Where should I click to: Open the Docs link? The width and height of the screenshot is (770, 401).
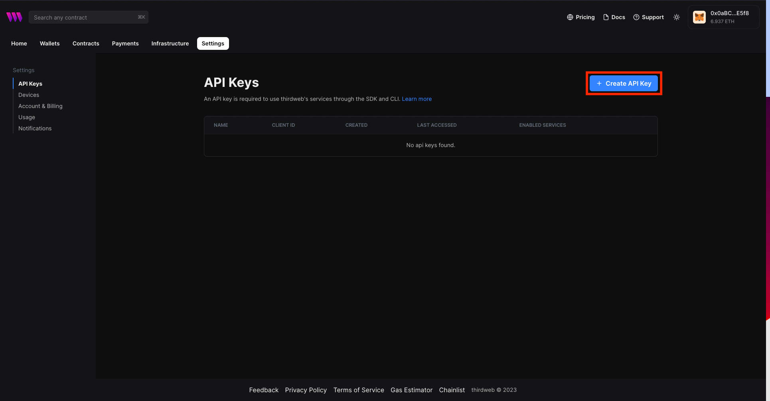click(614, 17)
